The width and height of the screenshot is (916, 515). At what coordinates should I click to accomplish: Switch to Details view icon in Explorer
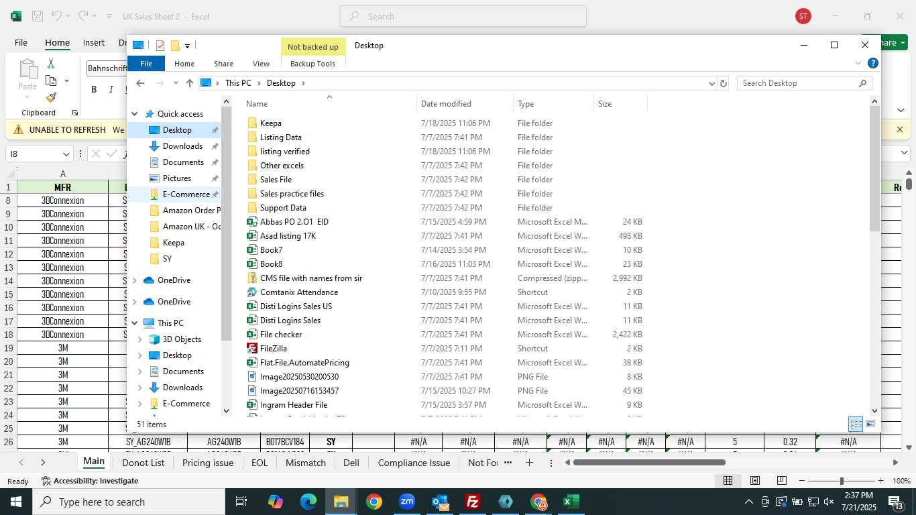click(x=856, y=424)
